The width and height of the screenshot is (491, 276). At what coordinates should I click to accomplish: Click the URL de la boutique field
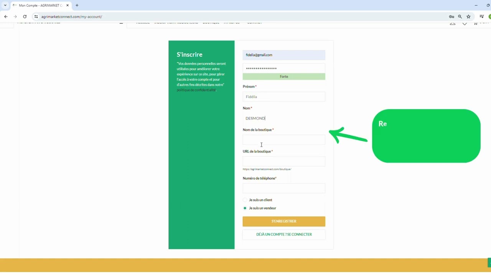[284, 161]
